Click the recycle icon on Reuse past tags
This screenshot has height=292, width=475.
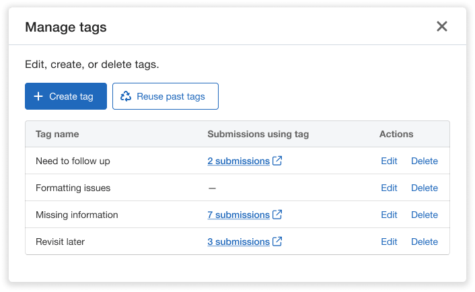(x=126, y=96)
